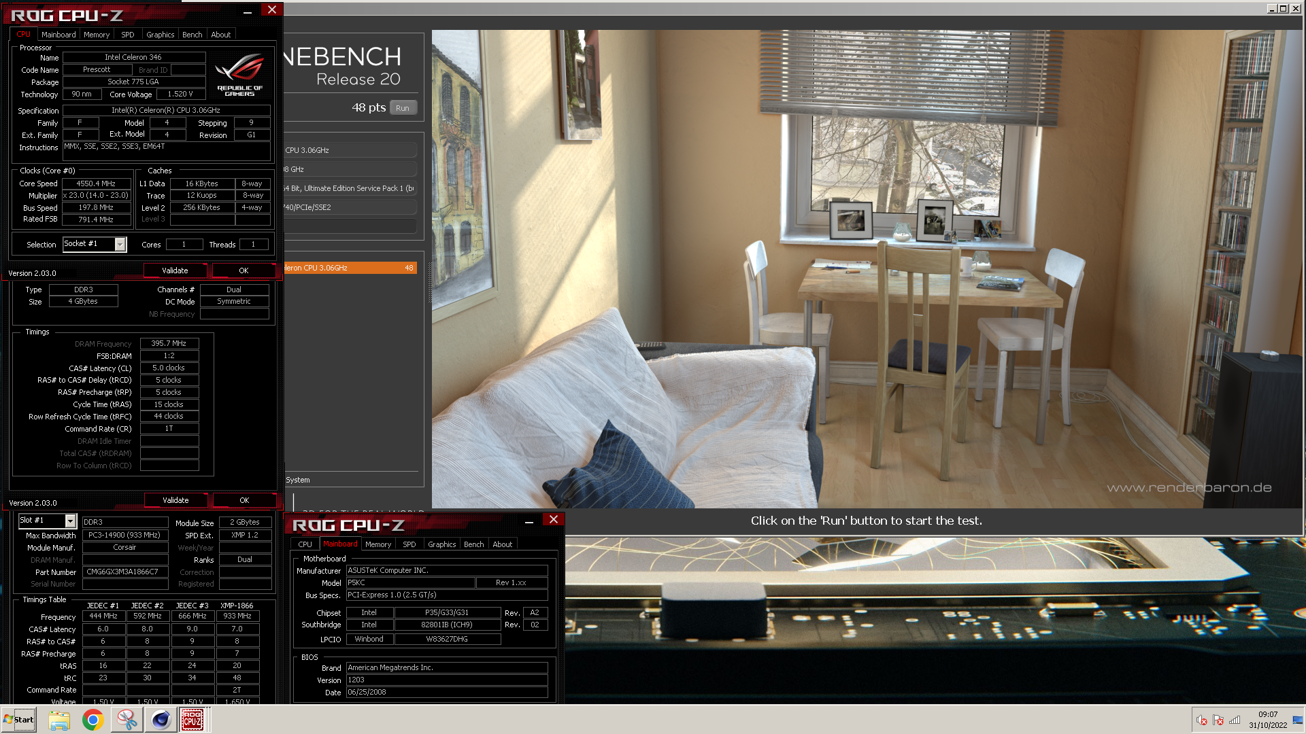Open Bench tab in bottom CPU-Z window

pyautogui.click(x=474, y=544)
